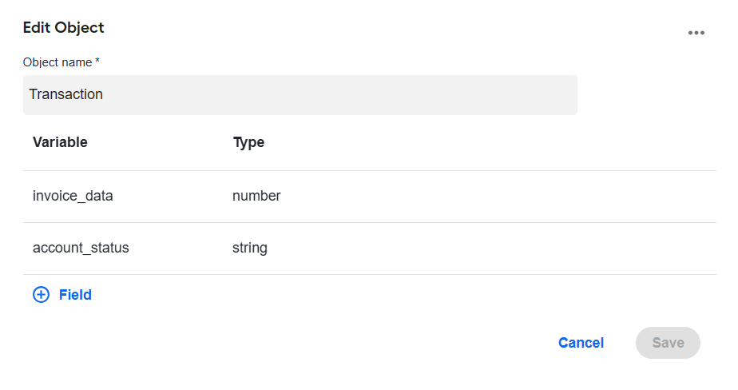
Task: Click into the Object name input field
Action: 300,94
